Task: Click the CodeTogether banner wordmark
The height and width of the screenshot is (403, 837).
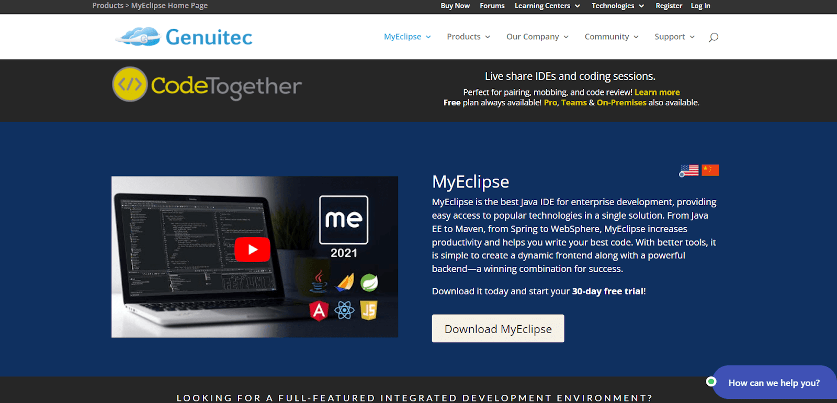Action: pos(227,86)
